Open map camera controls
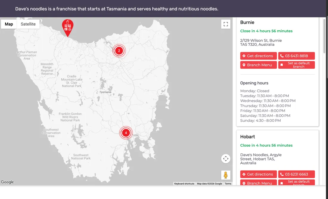The image size is (328, 199). point(226,159)
